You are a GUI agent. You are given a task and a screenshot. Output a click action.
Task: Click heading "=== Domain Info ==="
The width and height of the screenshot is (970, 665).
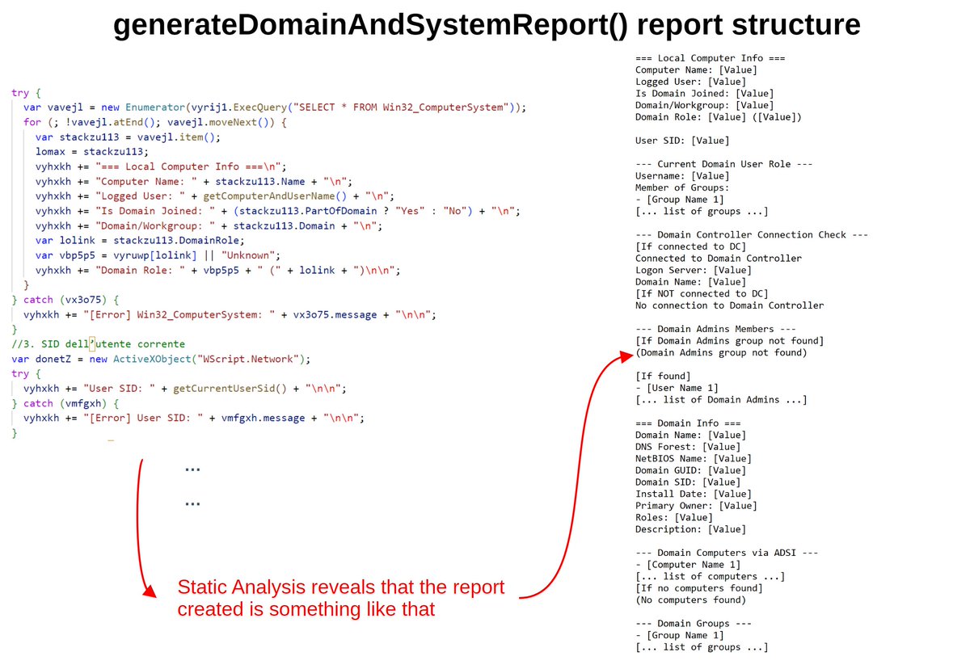688,423
